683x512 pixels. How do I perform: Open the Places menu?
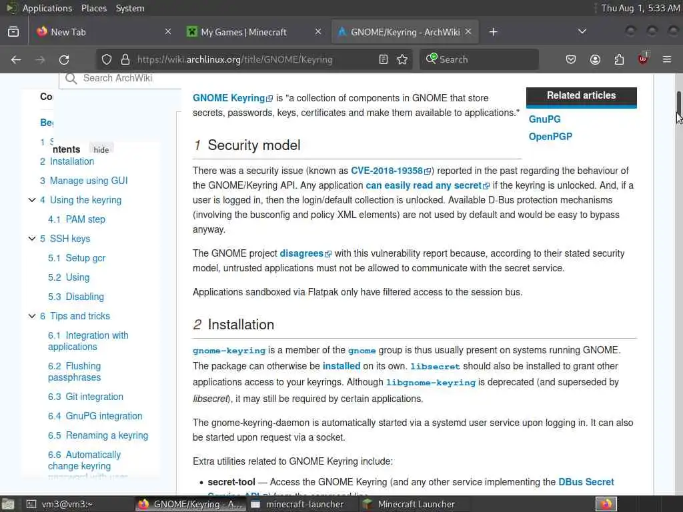click(x=94, y=8)
